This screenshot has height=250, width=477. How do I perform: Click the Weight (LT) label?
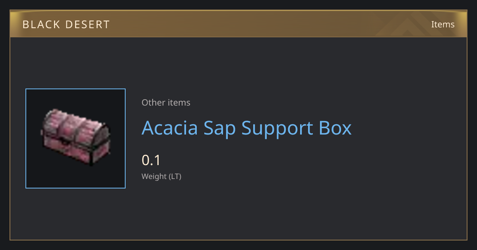click(x=161, y=177)
